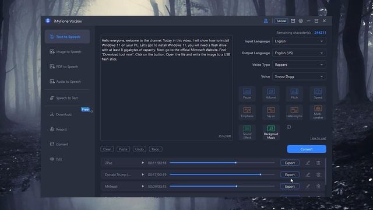Export the Donald Trump audio
Viewport: 373px width, 210px height.
tap(290, 174)
